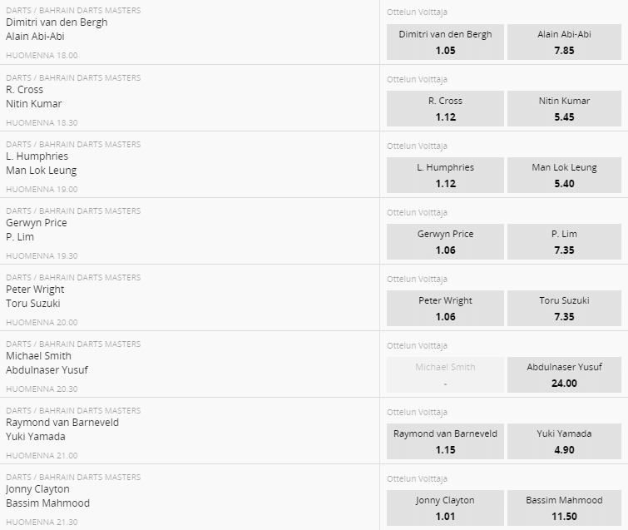Choose Yuki Yamada odds 4.90
Viewport: 628px width, 530px height.
[564, 441]
